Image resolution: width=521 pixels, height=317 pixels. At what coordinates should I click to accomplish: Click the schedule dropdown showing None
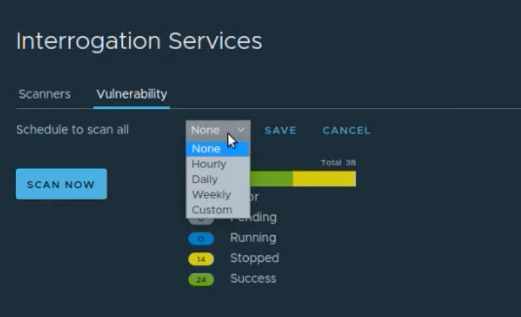pos(218,130)
